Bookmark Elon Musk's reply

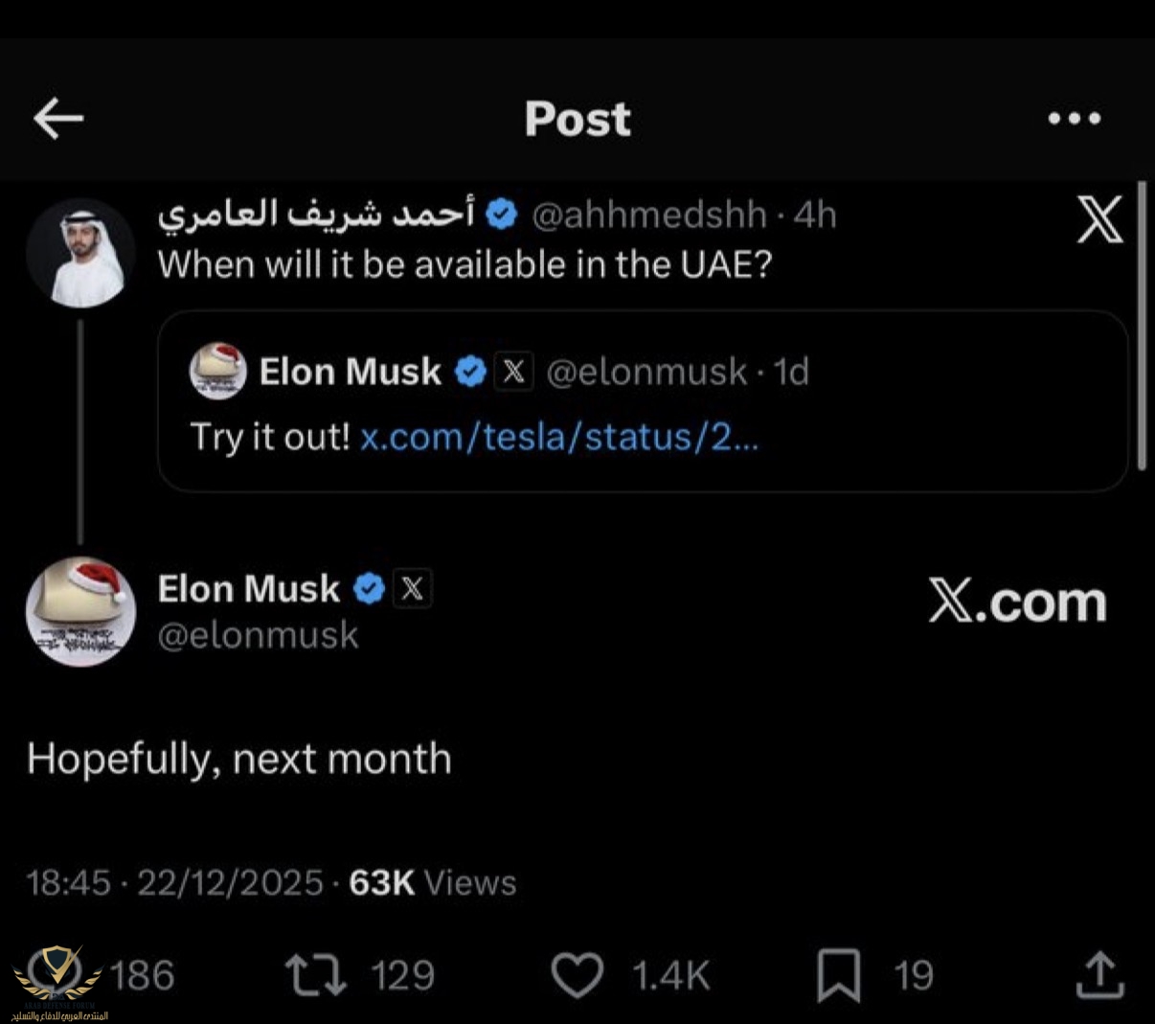tap(838, 975)
